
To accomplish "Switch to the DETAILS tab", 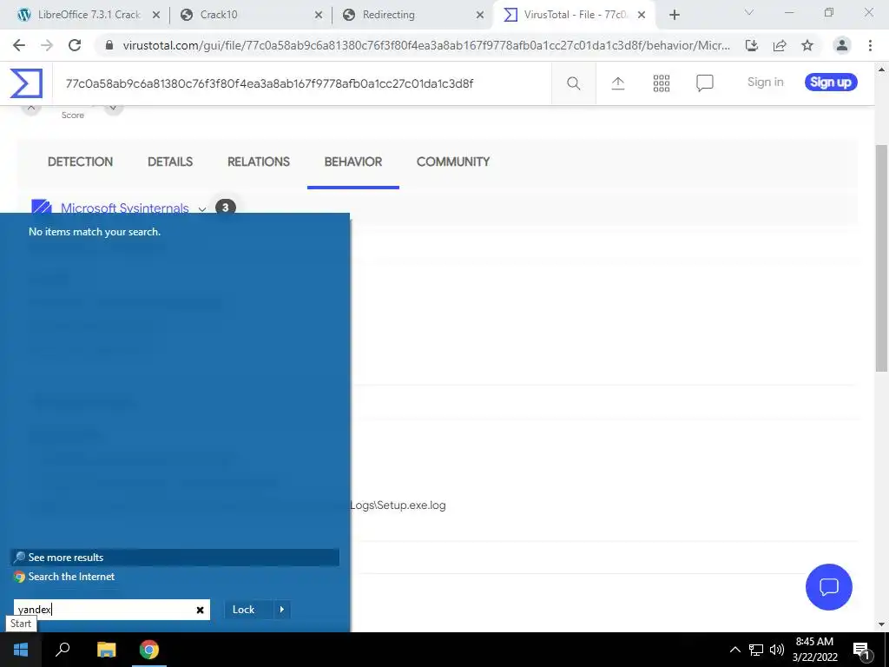I will click(170, 162).
